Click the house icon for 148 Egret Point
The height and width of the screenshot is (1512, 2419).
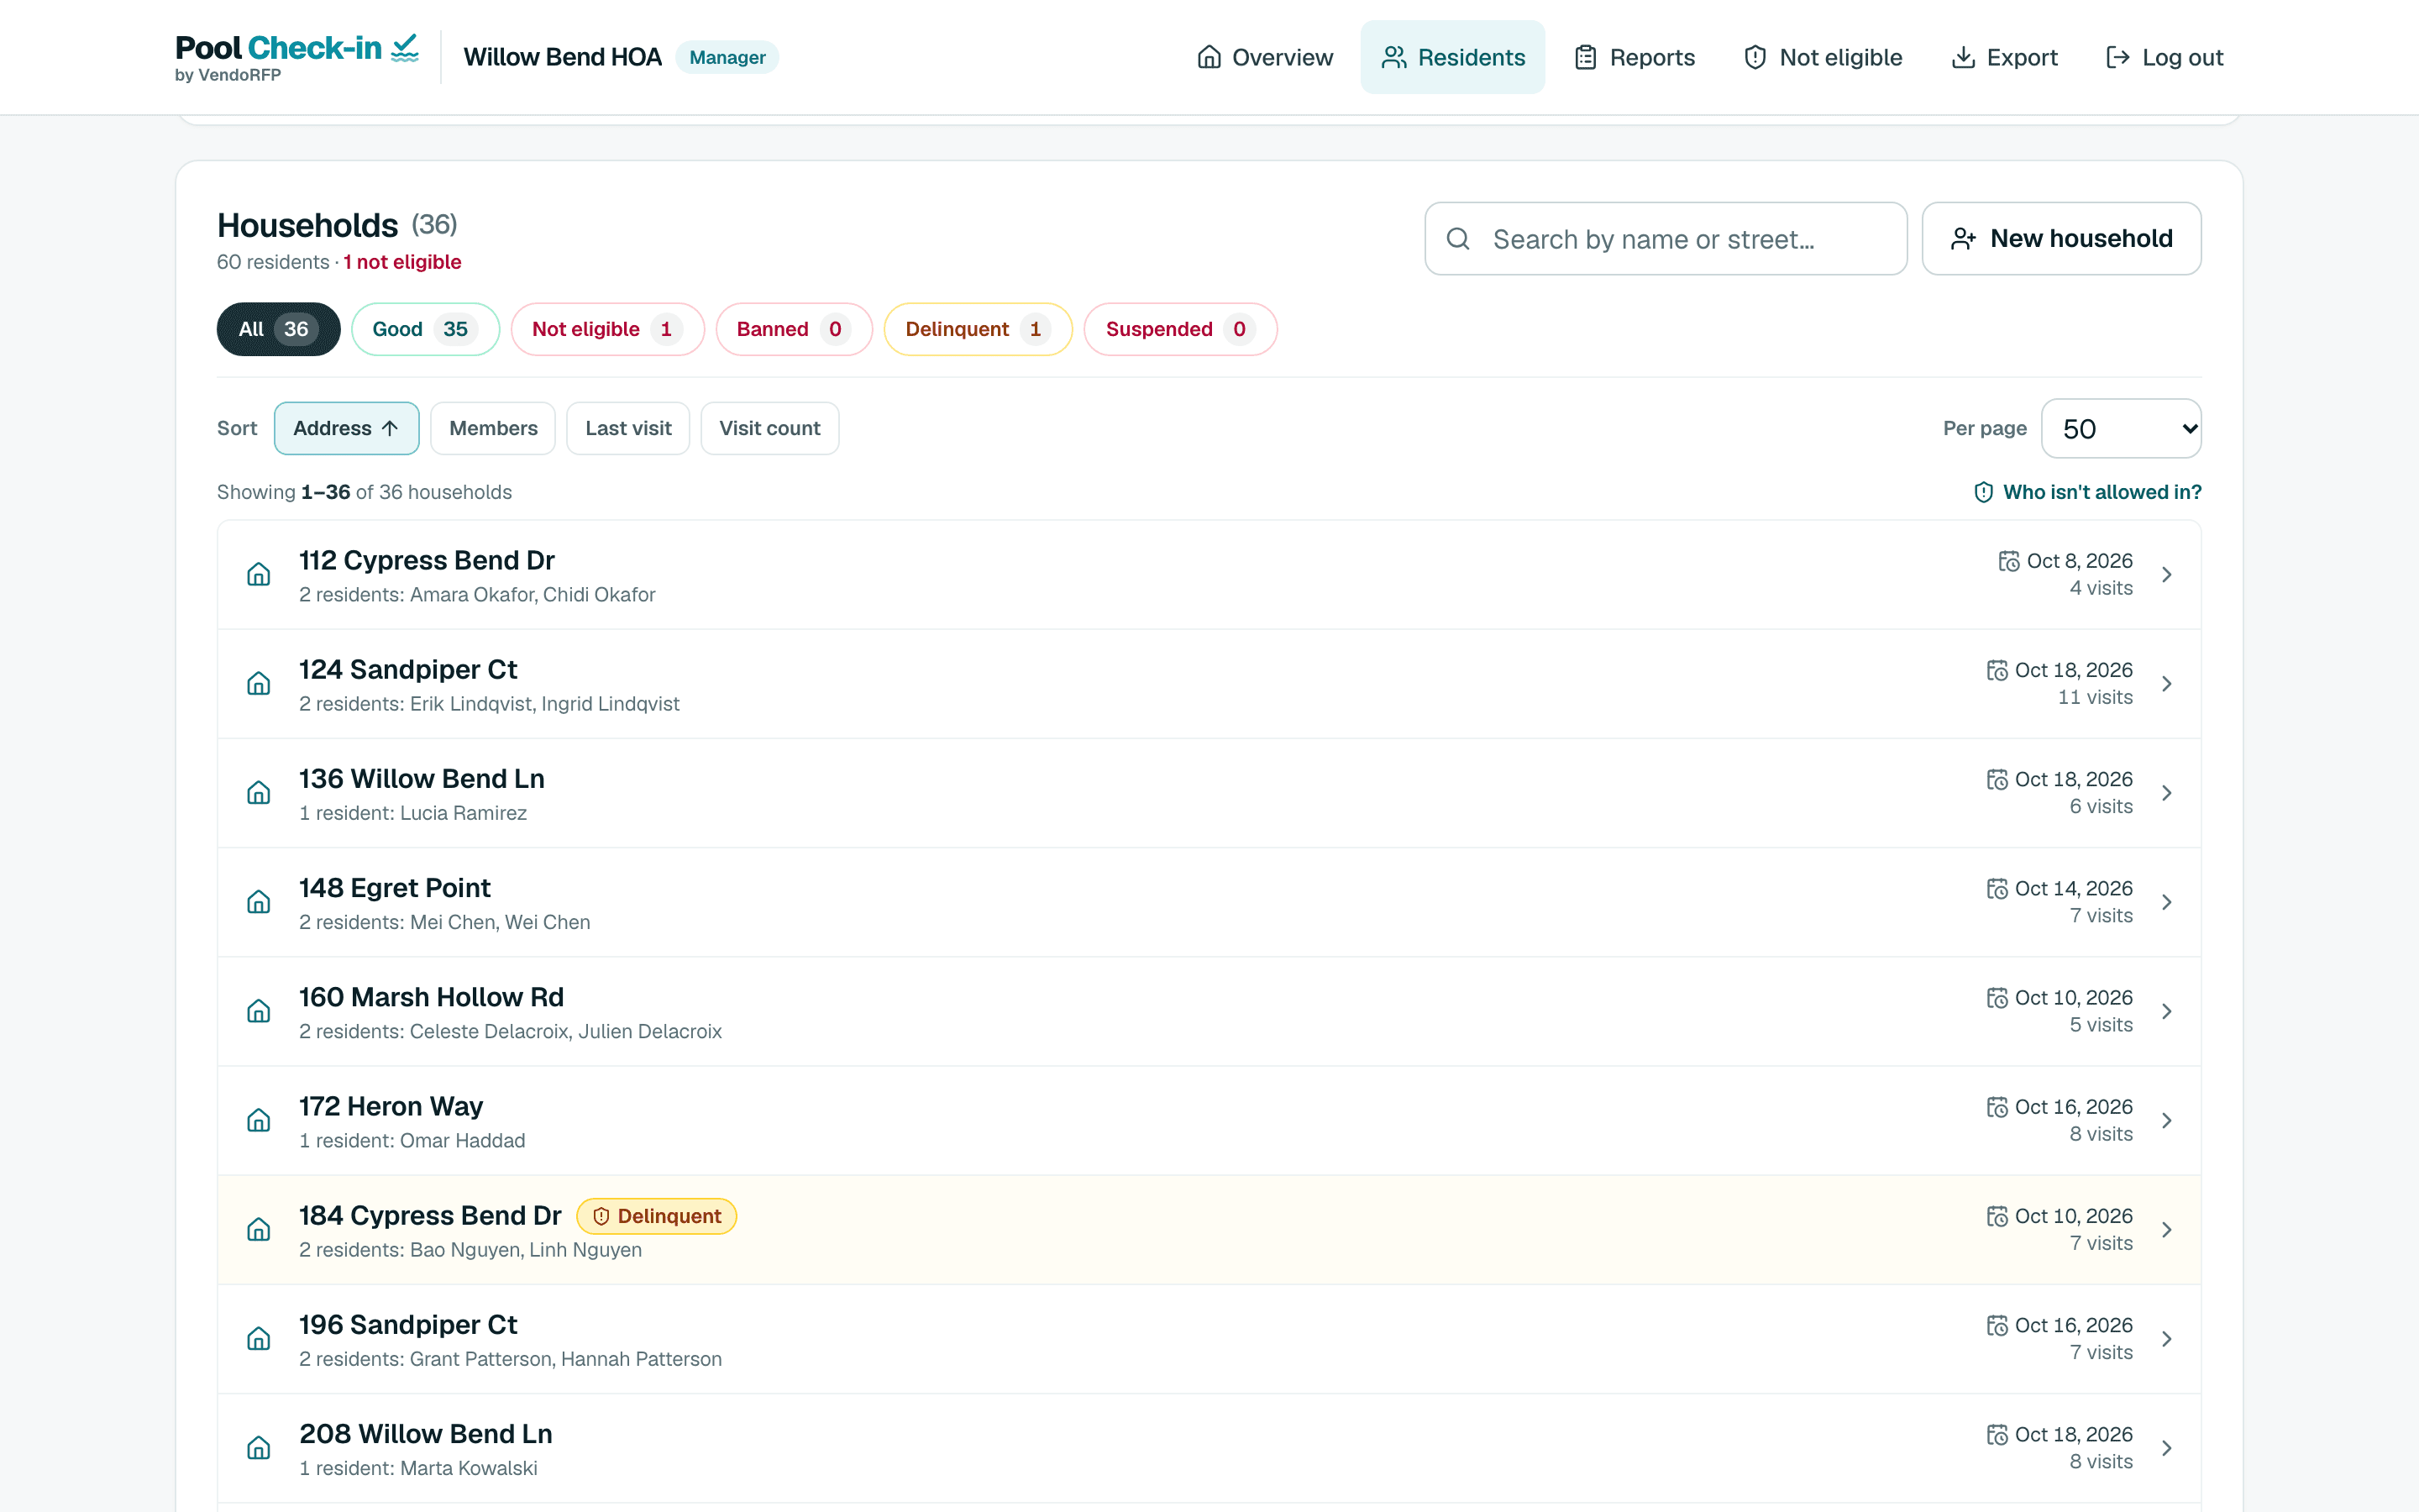[x=259, y=902]
